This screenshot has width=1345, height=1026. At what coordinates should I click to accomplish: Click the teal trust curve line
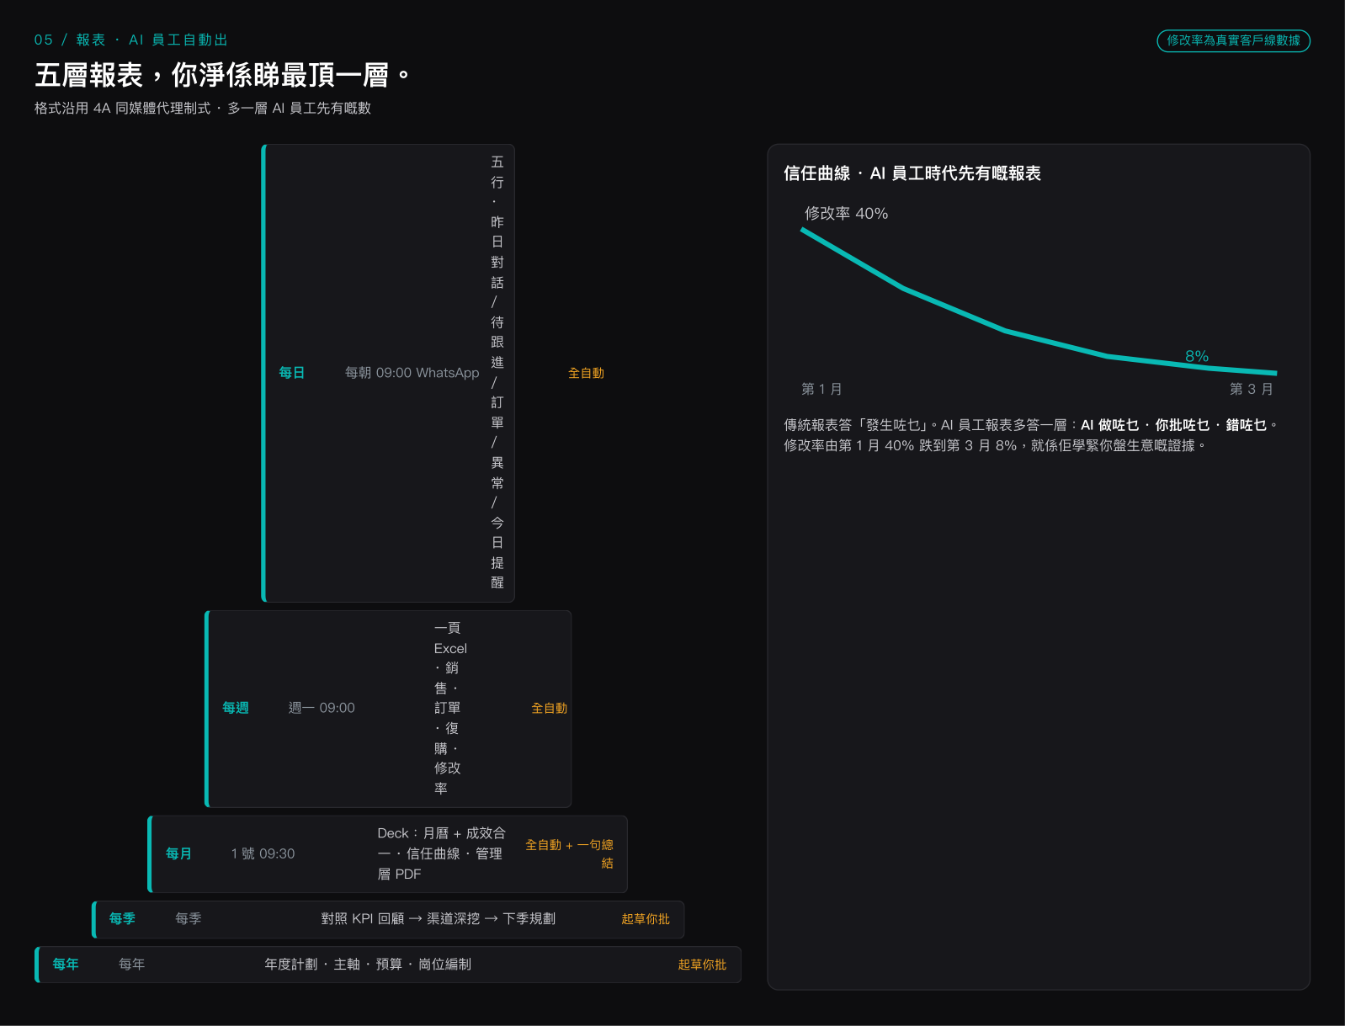[1006, 330]
